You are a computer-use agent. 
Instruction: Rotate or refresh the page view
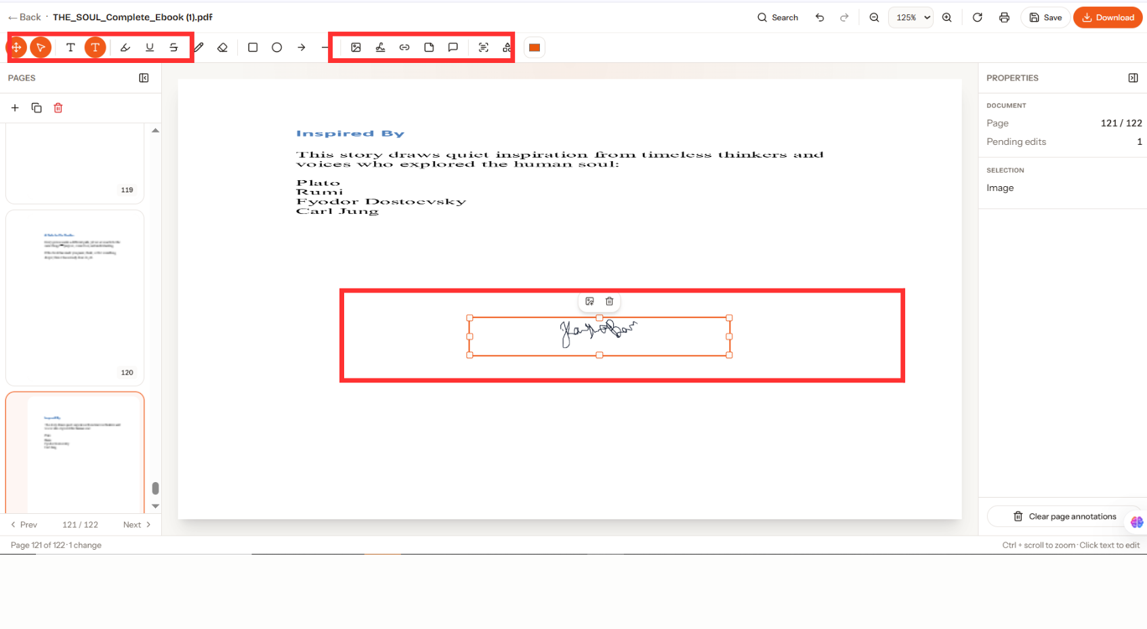(977, 18)
